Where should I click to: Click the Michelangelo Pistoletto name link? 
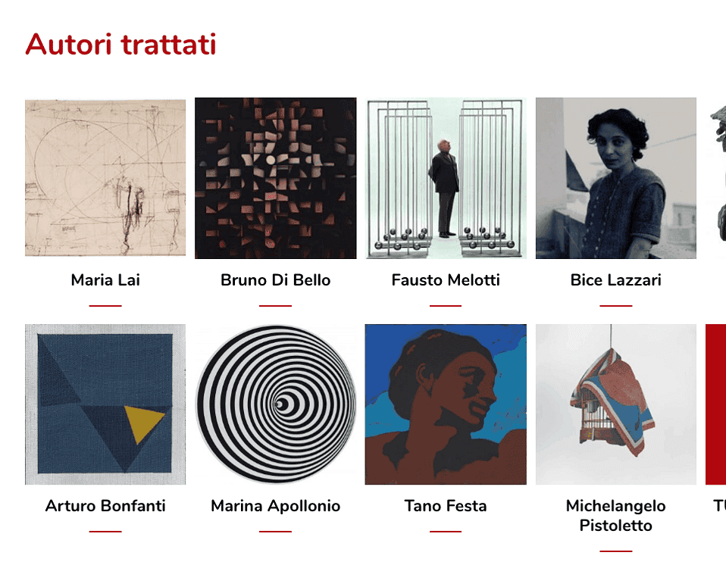(x=616, y=515)
